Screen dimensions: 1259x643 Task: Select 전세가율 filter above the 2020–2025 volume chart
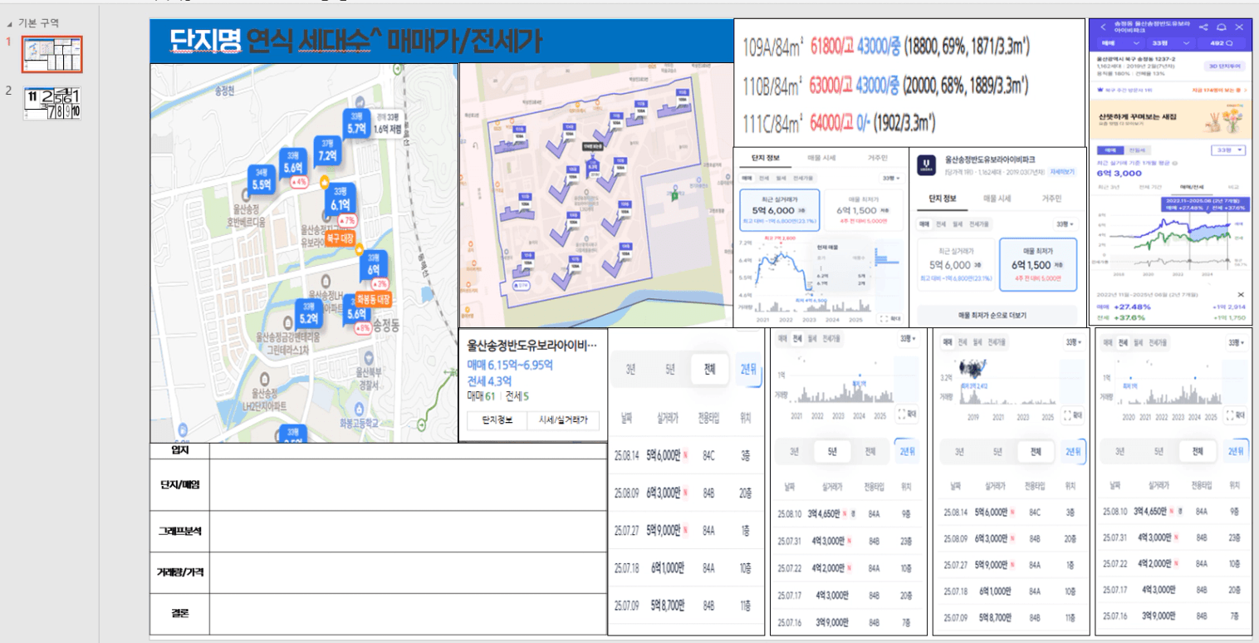point(1158,342)
